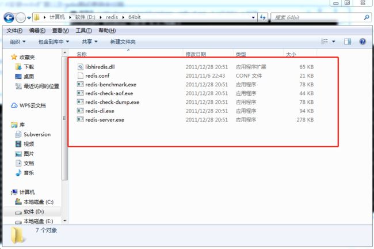Open the address bar history dropdown

point(253,17)
